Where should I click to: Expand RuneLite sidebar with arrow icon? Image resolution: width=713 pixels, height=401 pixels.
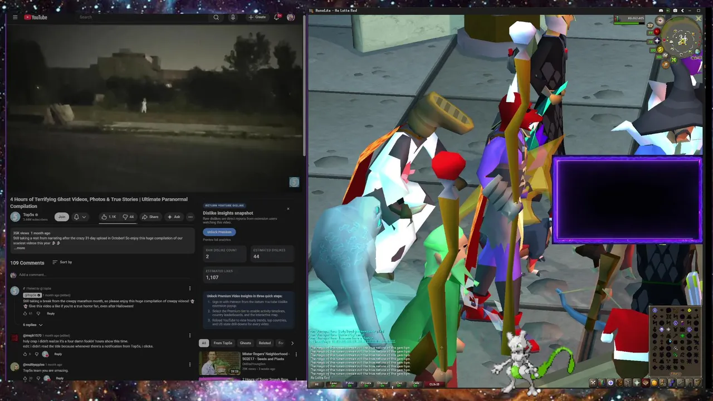point(682,11)
